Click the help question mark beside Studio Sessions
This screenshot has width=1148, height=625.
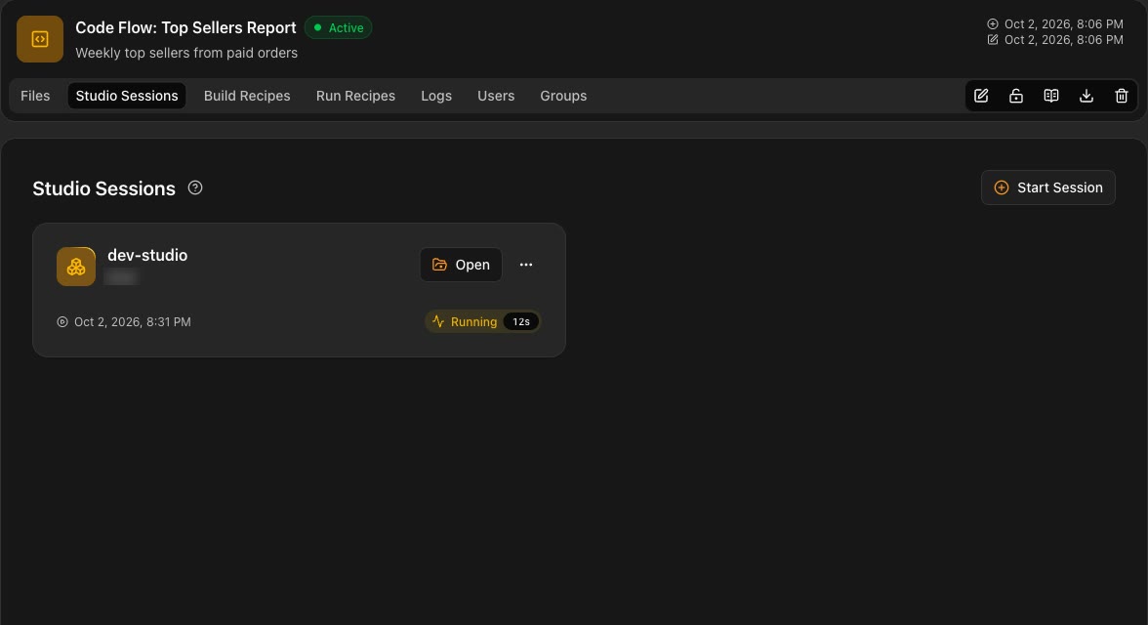point(195,187)
